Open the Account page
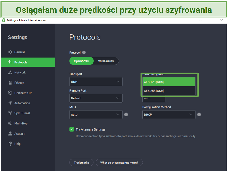 point(28,133)
